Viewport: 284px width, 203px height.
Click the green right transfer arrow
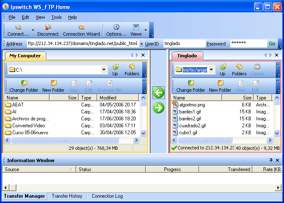click(x=158, y=108)
